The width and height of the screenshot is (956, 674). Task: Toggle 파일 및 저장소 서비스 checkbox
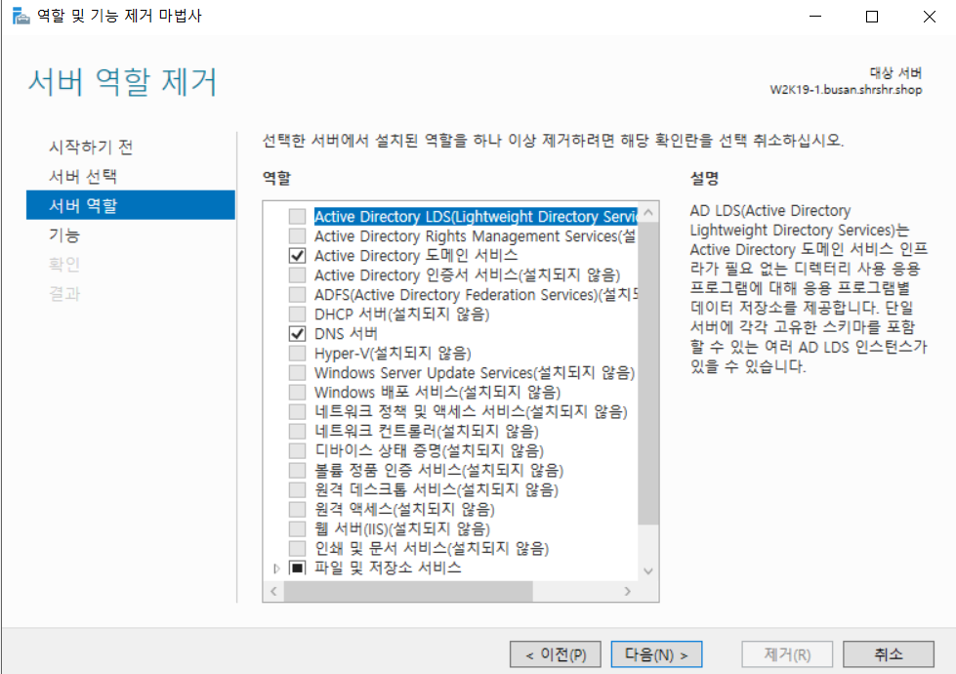[298, 568]
